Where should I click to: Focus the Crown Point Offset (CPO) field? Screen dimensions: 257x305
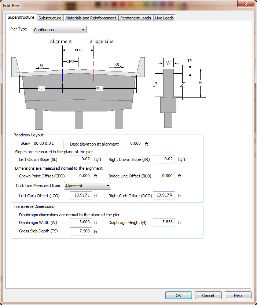click(x=81, y=176)
